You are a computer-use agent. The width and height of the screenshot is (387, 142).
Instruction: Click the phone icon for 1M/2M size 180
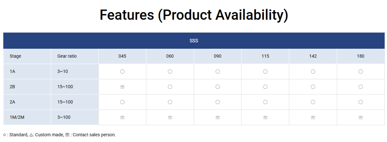[361, 117]
